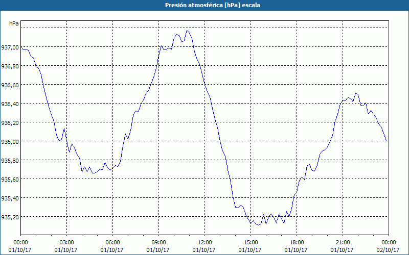Click the 'hPa' unit label

pyautogui.click(x=14, y=23)
